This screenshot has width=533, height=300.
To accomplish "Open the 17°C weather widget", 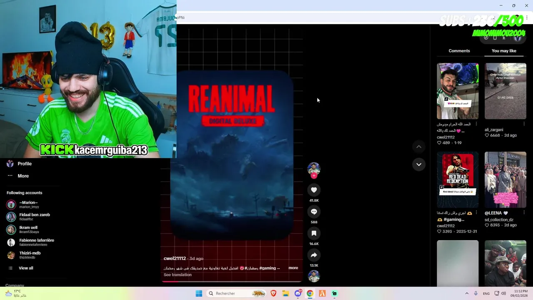I will click(x=16, y=293).
